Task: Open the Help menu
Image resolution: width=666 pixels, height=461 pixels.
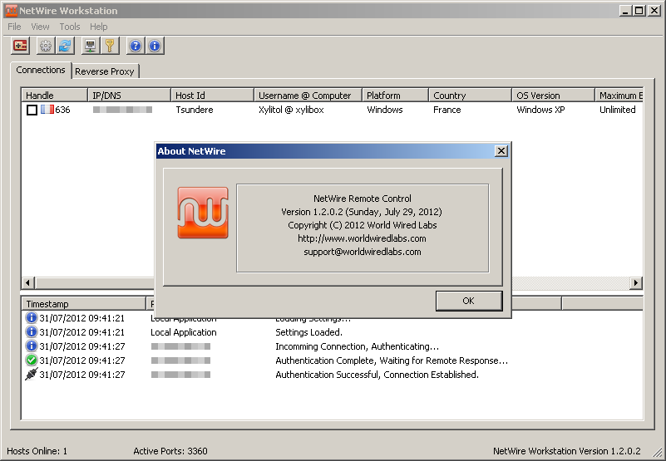Action: 99,27
